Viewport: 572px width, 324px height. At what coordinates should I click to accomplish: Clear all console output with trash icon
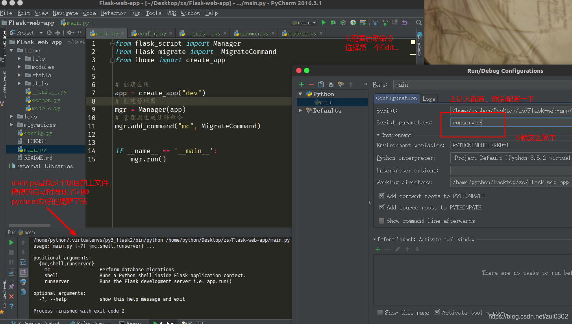click(23, 292)
